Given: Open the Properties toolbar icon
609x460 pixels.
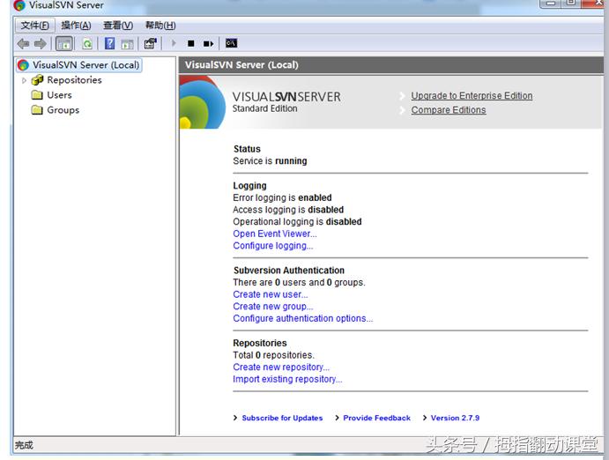Looking at the screenshot, I should click(150, 43).
